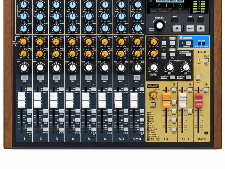This screenshot has height=169, width=225.
Task: Switch Phones 2 source AUX 1/2 / MAIN
Action: pos(189,77)
